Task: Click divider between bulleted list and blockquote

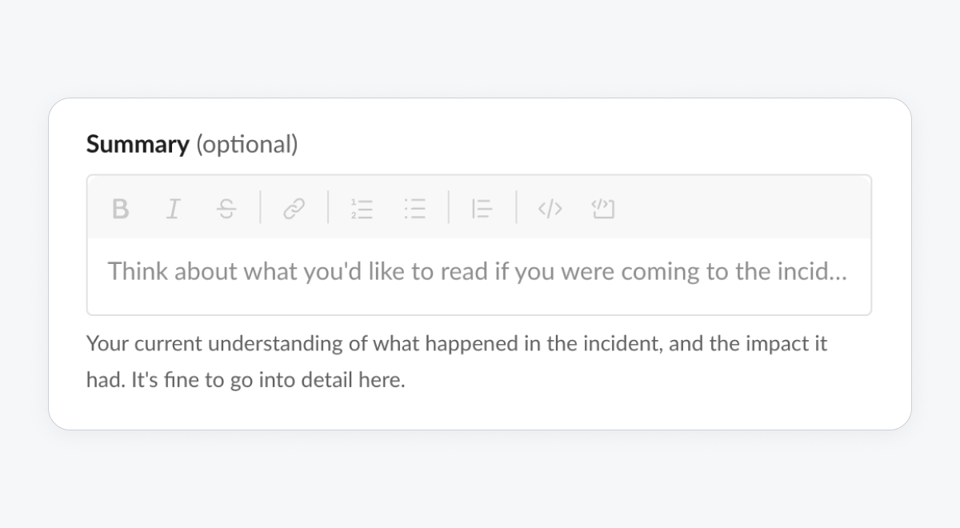Action: click(x=449, y=207)
